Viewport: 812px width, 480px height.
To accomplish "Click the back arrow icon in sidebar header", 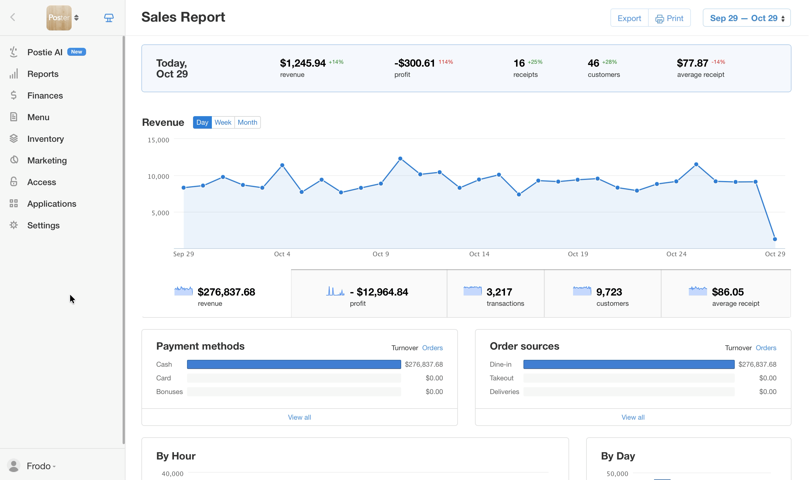I will 13,17.
